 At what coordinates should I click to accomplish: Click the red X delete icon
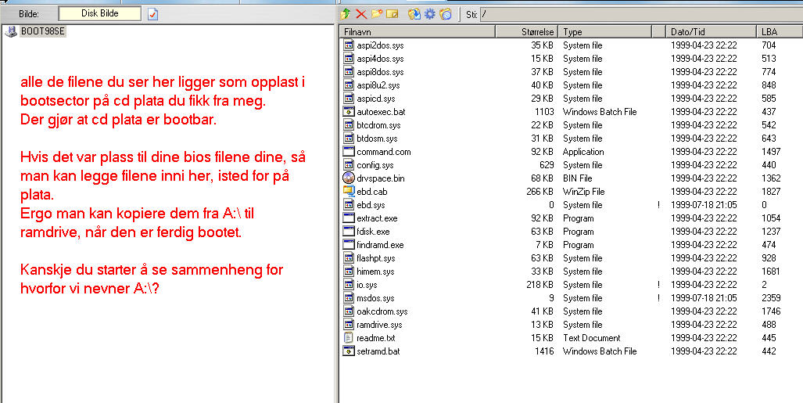[361, 14]
